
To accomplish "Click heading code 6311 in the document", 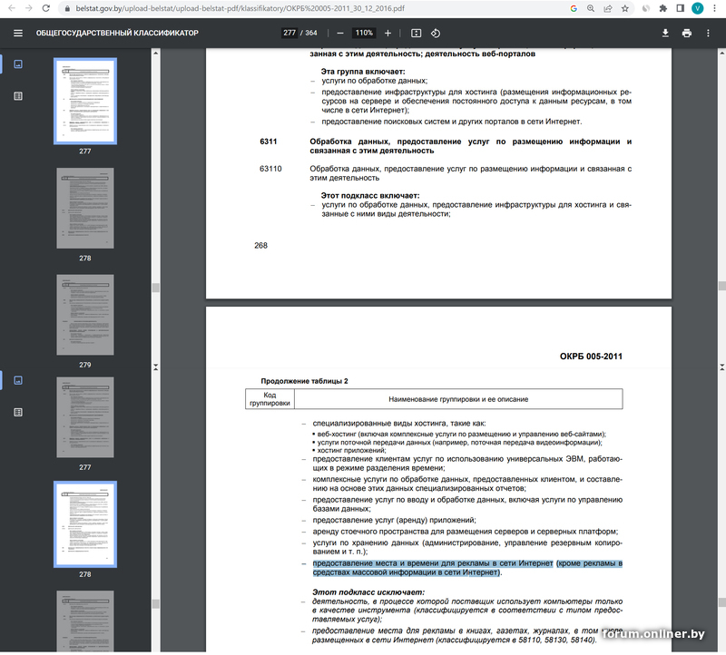I will tap(268, 142).
